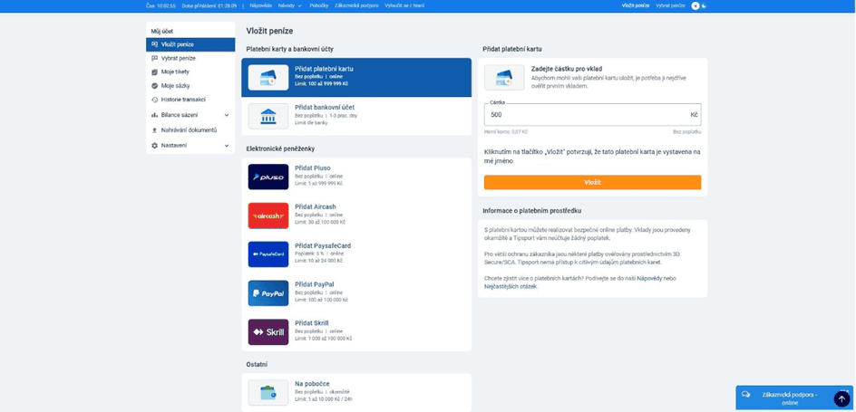Click the card icon in Zadejte částku panel
The height and width of the screenshot is (412, 856).
click(x=504, y=77)
